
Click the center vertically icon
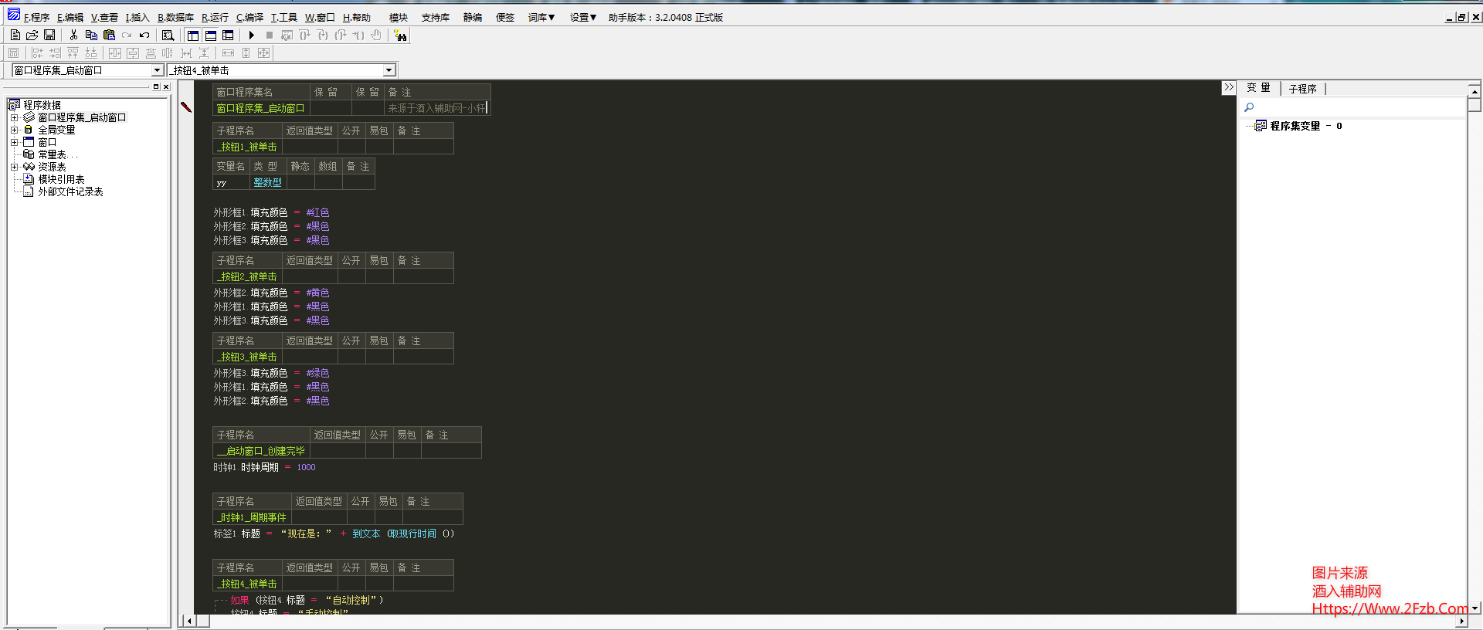pos(133,52)
